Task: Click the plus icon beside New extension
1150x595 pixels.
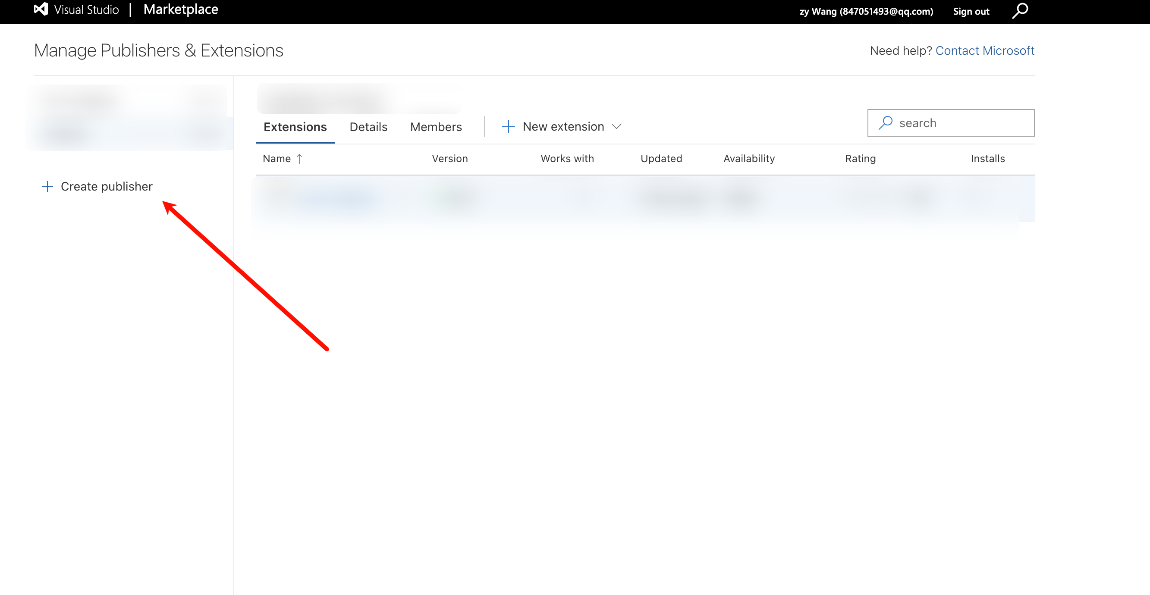Action: pyautogui.click(x=508, y=127)
